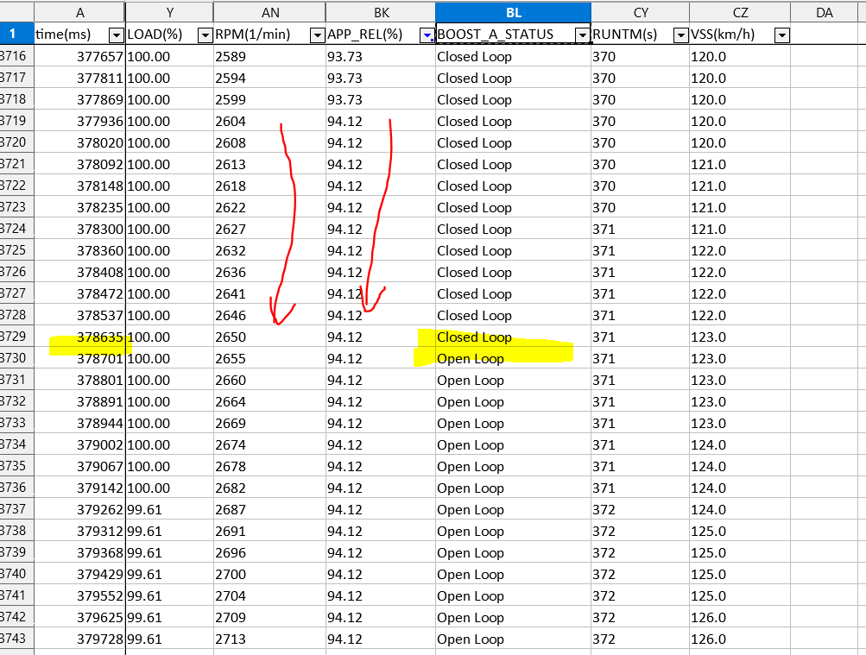Click row header 1
The height and width of the screenshot is (655, 866).
pyautogui.click(x=16, y=35)
